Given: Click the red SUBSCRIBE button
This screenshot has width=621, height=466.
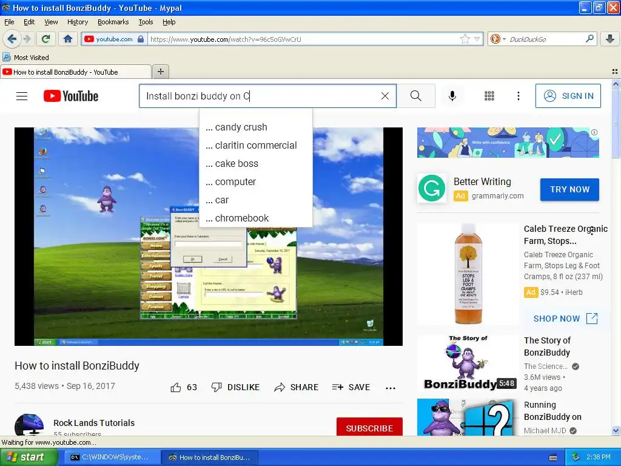Looking at the screenshot, I should coord(369,427).
